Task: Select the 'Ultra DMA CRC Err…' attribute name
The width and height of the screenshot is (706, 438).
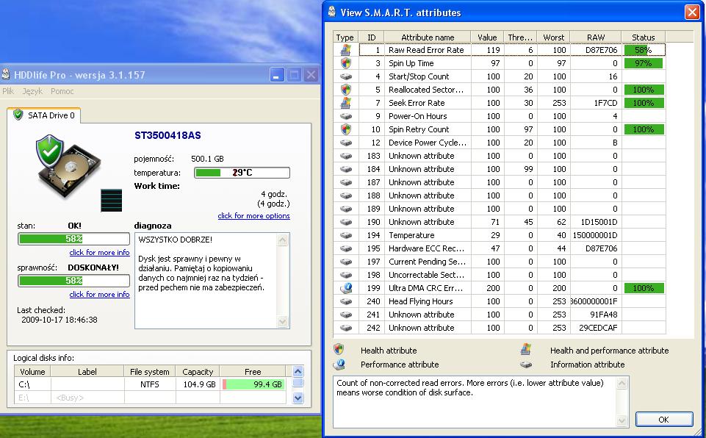Action: point(425,288)
